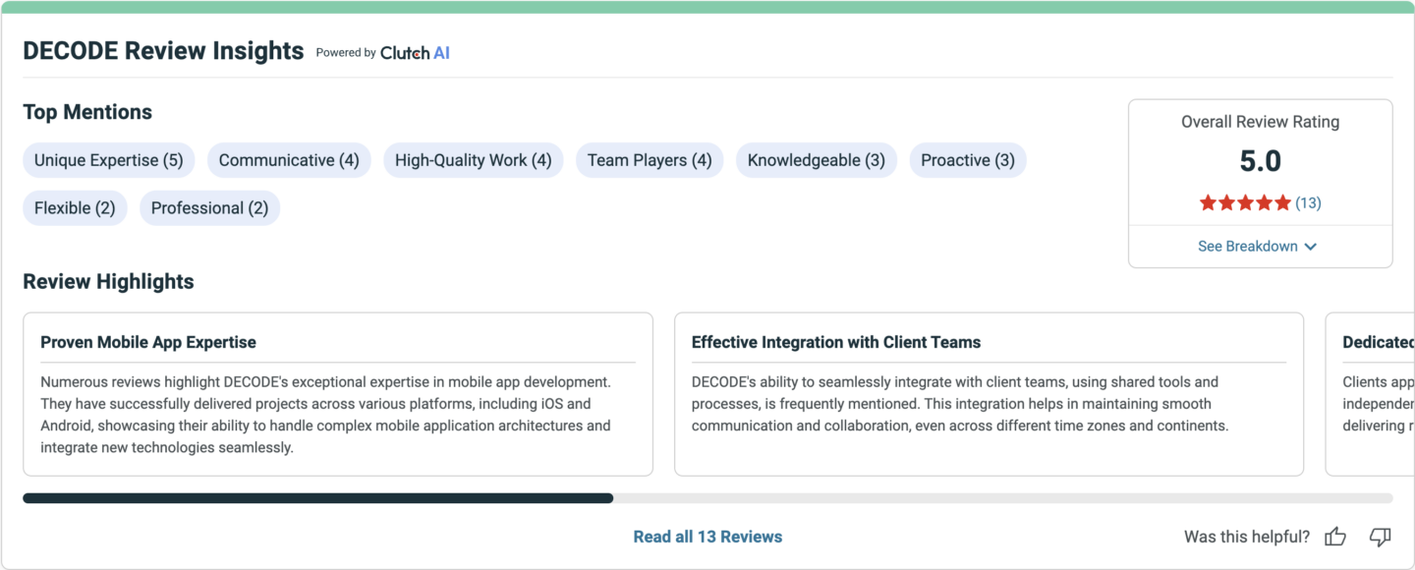Select the Communicative (4) tag
1415x570 pixels.
click(x=289, y=160)
